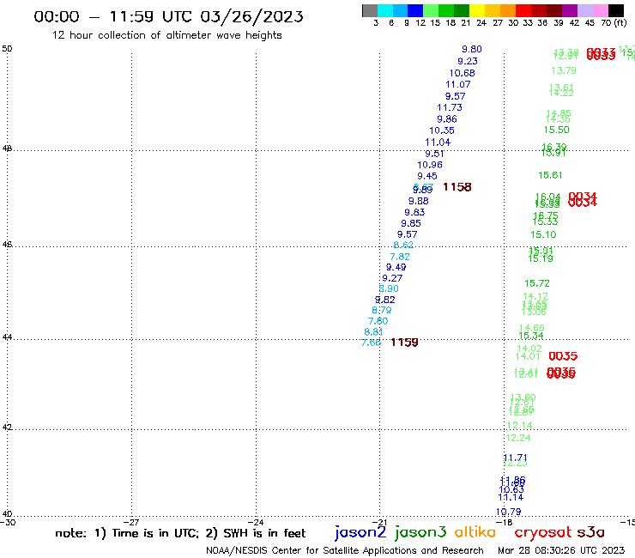Select the yellow swatch in the color legend
Screen dimensions: 635x558
point(477,10)
